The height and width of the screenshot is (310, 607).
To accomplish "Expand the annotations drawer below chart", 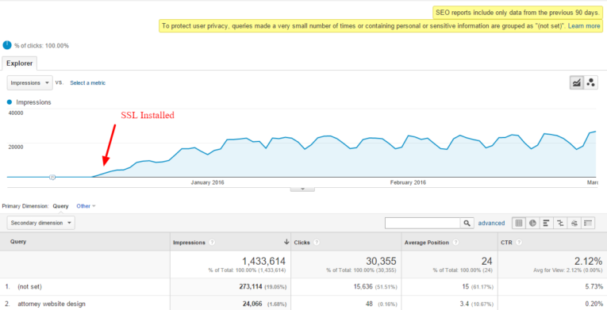I will (x=303, y=189).
